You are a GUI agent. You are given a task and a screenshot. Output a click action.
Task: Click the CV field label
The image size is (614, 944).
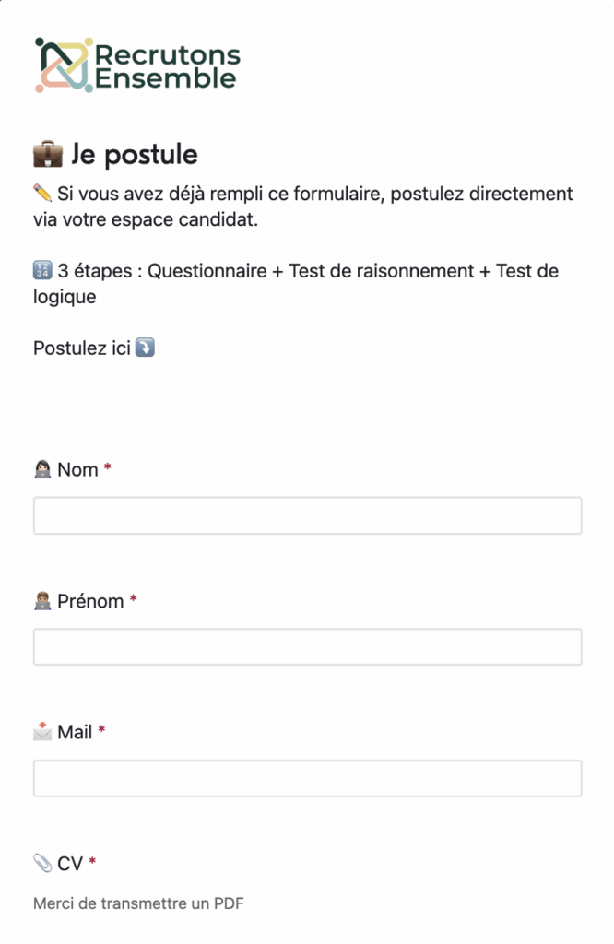point(70,864)
